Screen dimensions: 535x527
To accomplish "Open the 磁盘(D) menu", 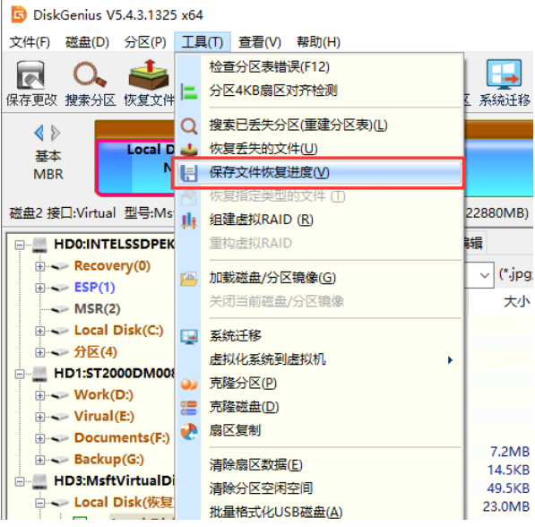I will pos(87,42).
